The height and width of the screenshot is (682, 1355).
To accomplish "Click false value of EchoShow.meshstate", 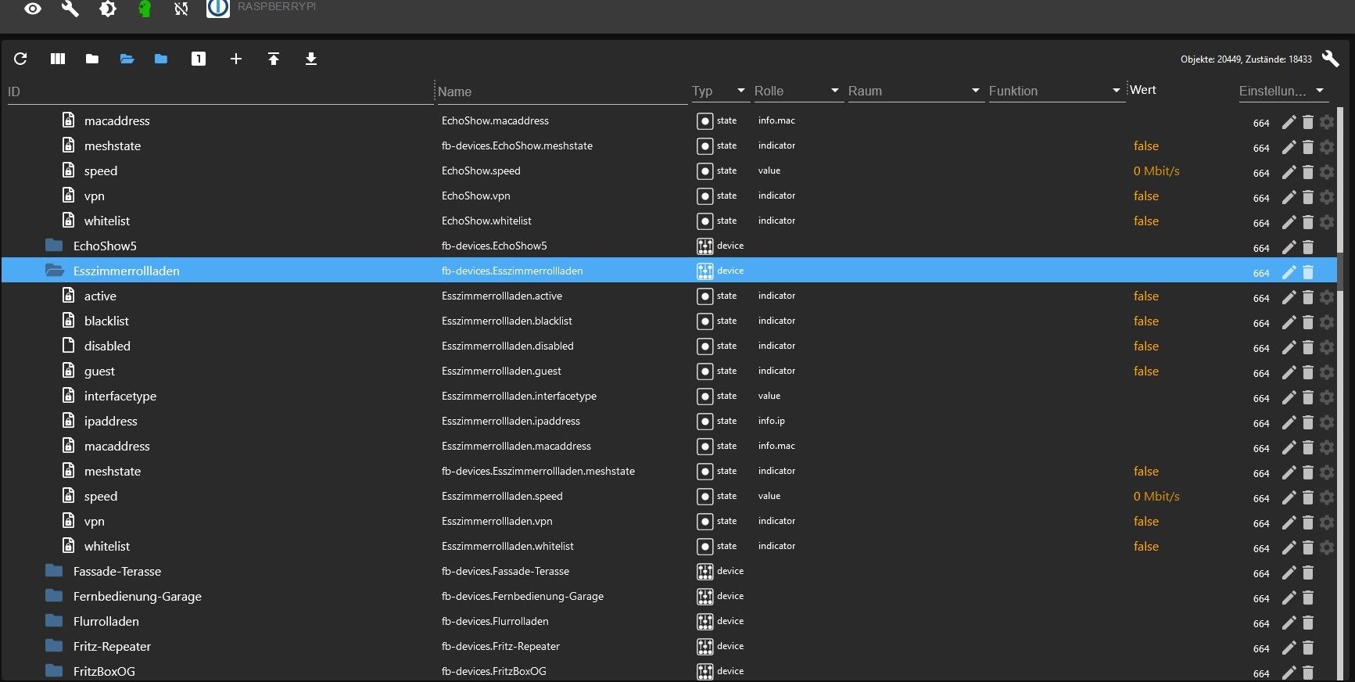I will pos(1146,145).
